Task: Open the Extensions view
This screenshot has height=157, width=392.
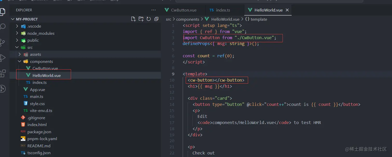Action: click(x=3, y=73)
